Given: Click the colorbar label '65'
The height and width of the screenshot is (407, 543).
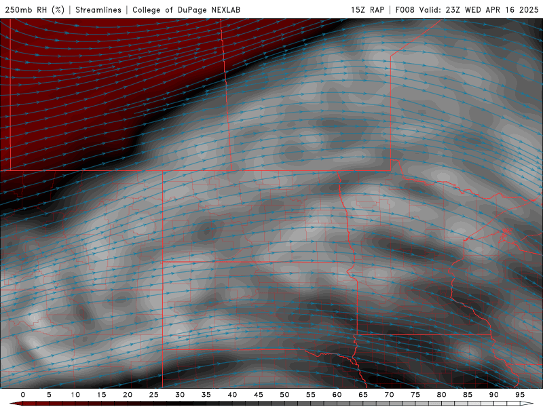Looking at the screenshot, I should [x=363, y=395].
